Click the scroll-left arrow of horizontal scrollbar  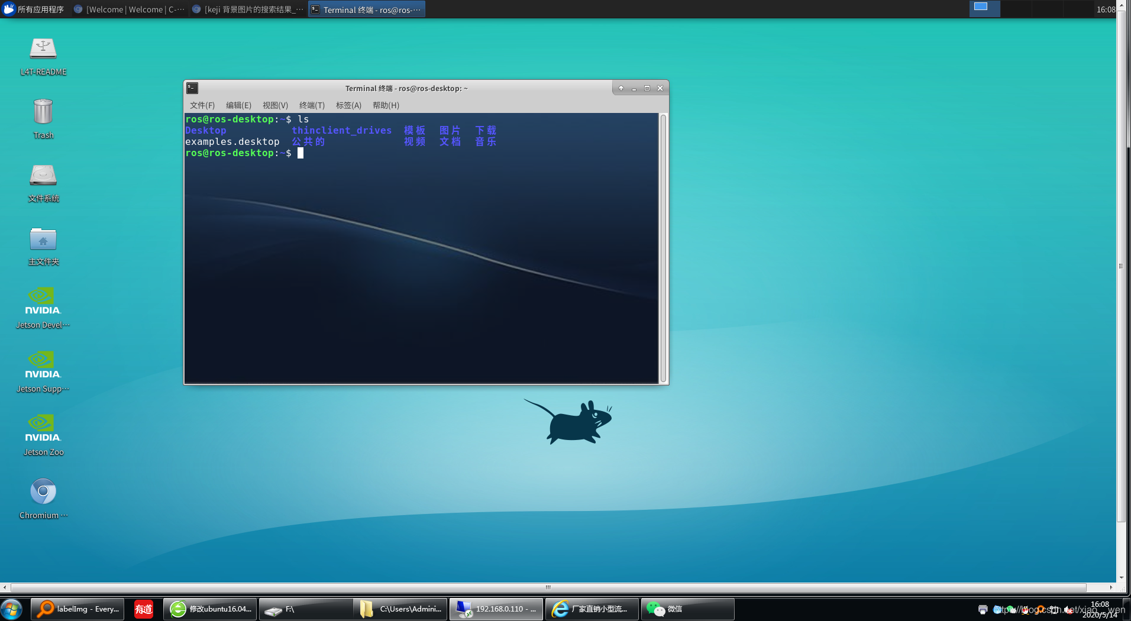[5, 587]
